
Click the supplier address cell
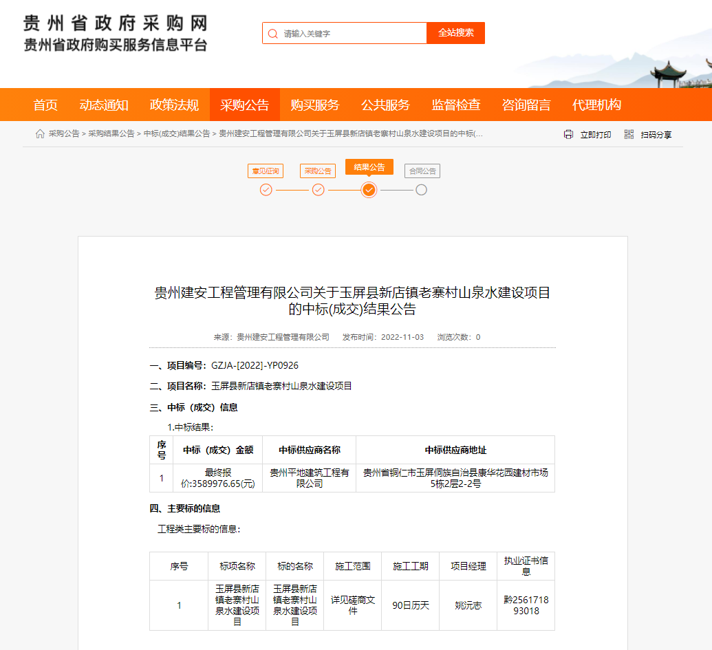(x=455, y=478)
